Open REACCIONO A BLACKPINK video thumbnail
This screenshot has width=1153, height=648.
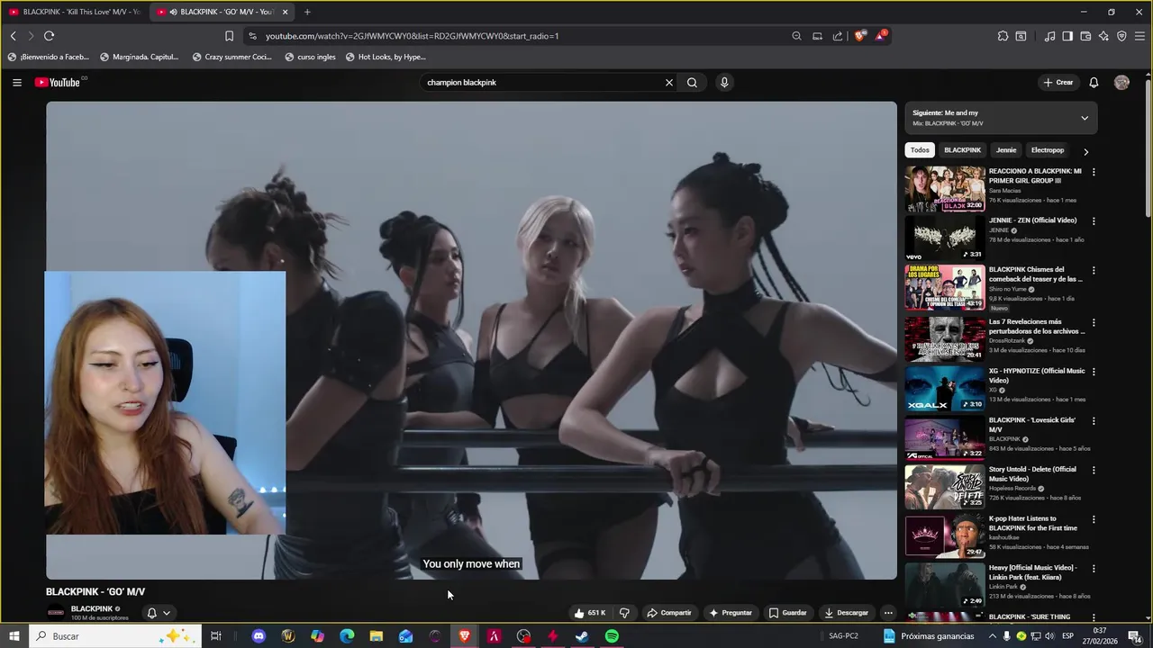pyautogui.click(x=945, y=189)
